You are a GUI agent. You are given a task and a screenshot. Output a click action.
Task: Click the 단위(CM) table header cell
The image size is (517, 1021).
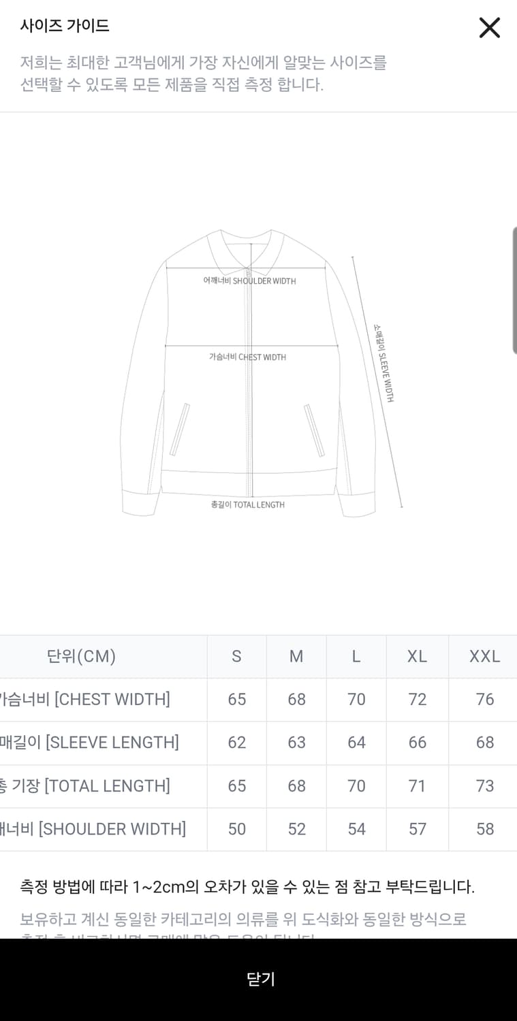click(82, 656)
